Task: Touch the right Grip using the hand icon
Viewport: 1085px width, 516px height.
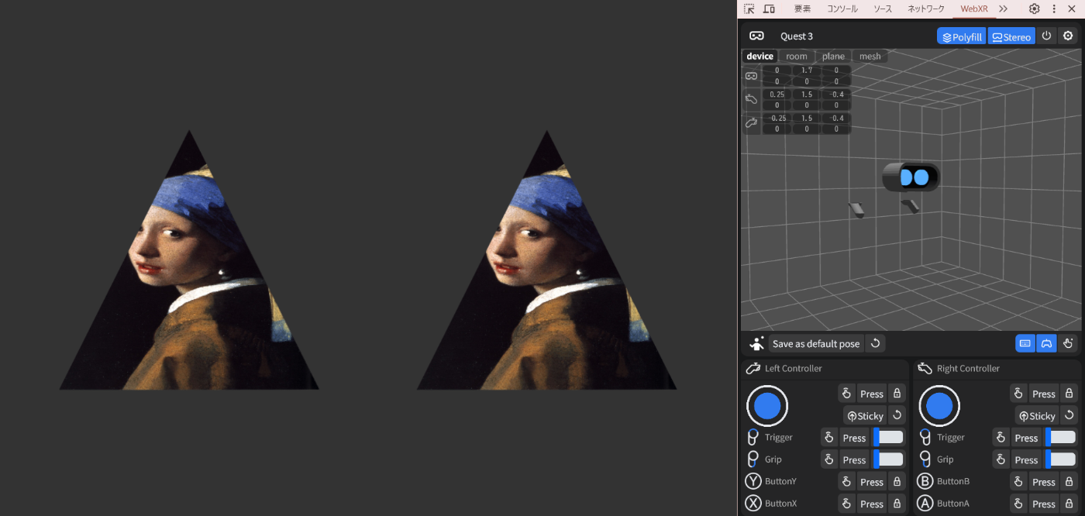Action: 1001,459
